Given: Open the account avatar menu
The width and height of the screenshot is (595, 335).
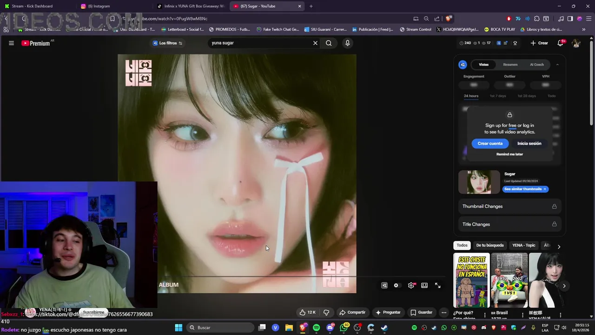Looking at the screenshot, I should click(576, 43).
